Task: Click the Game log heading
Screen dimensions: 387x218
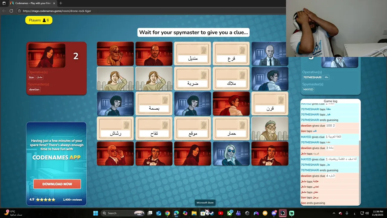Action: coord(330,101)
